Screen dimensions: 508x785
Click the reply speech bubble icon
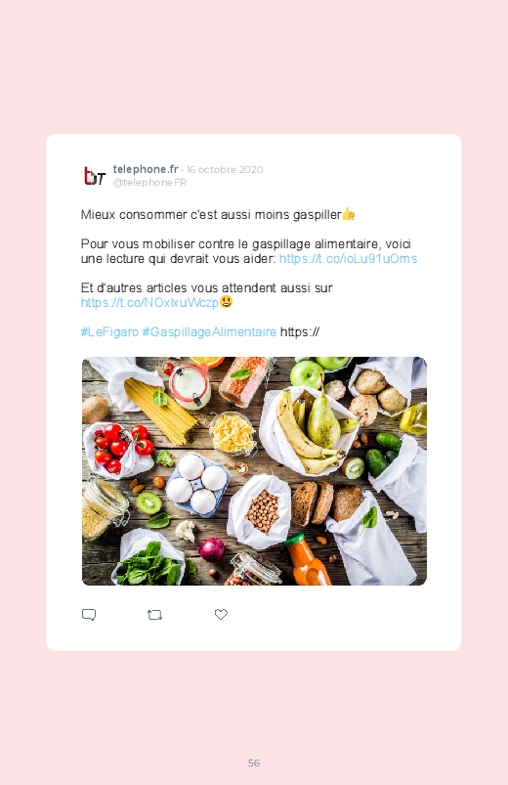point(89,614)
